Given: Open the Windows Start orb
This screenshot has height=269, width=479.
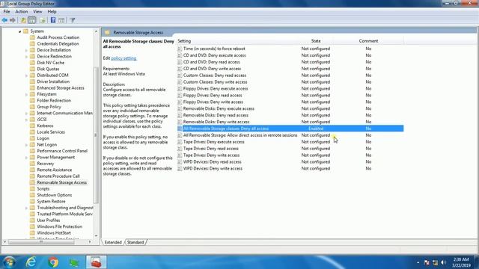Looking at the screenshot, I should 9,262.
